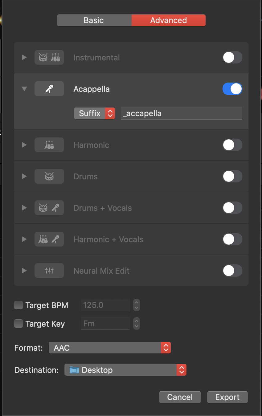262x416 pixels.
Task: Click the Instrumental drums-and-guitar icon
Action: tap(49, 57)
